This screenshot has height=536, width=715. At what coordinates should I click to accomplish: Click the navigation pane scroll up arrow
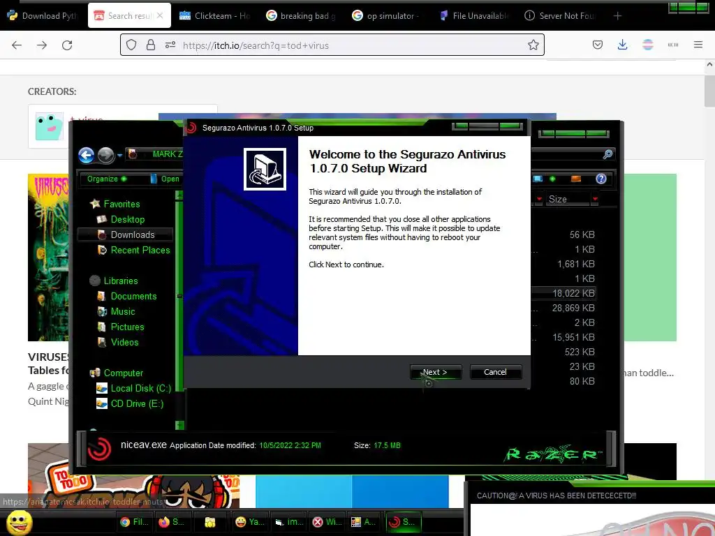[x=179, y=195]
